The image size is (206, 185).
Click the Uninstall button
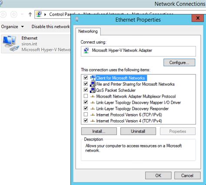click(138, 131)
